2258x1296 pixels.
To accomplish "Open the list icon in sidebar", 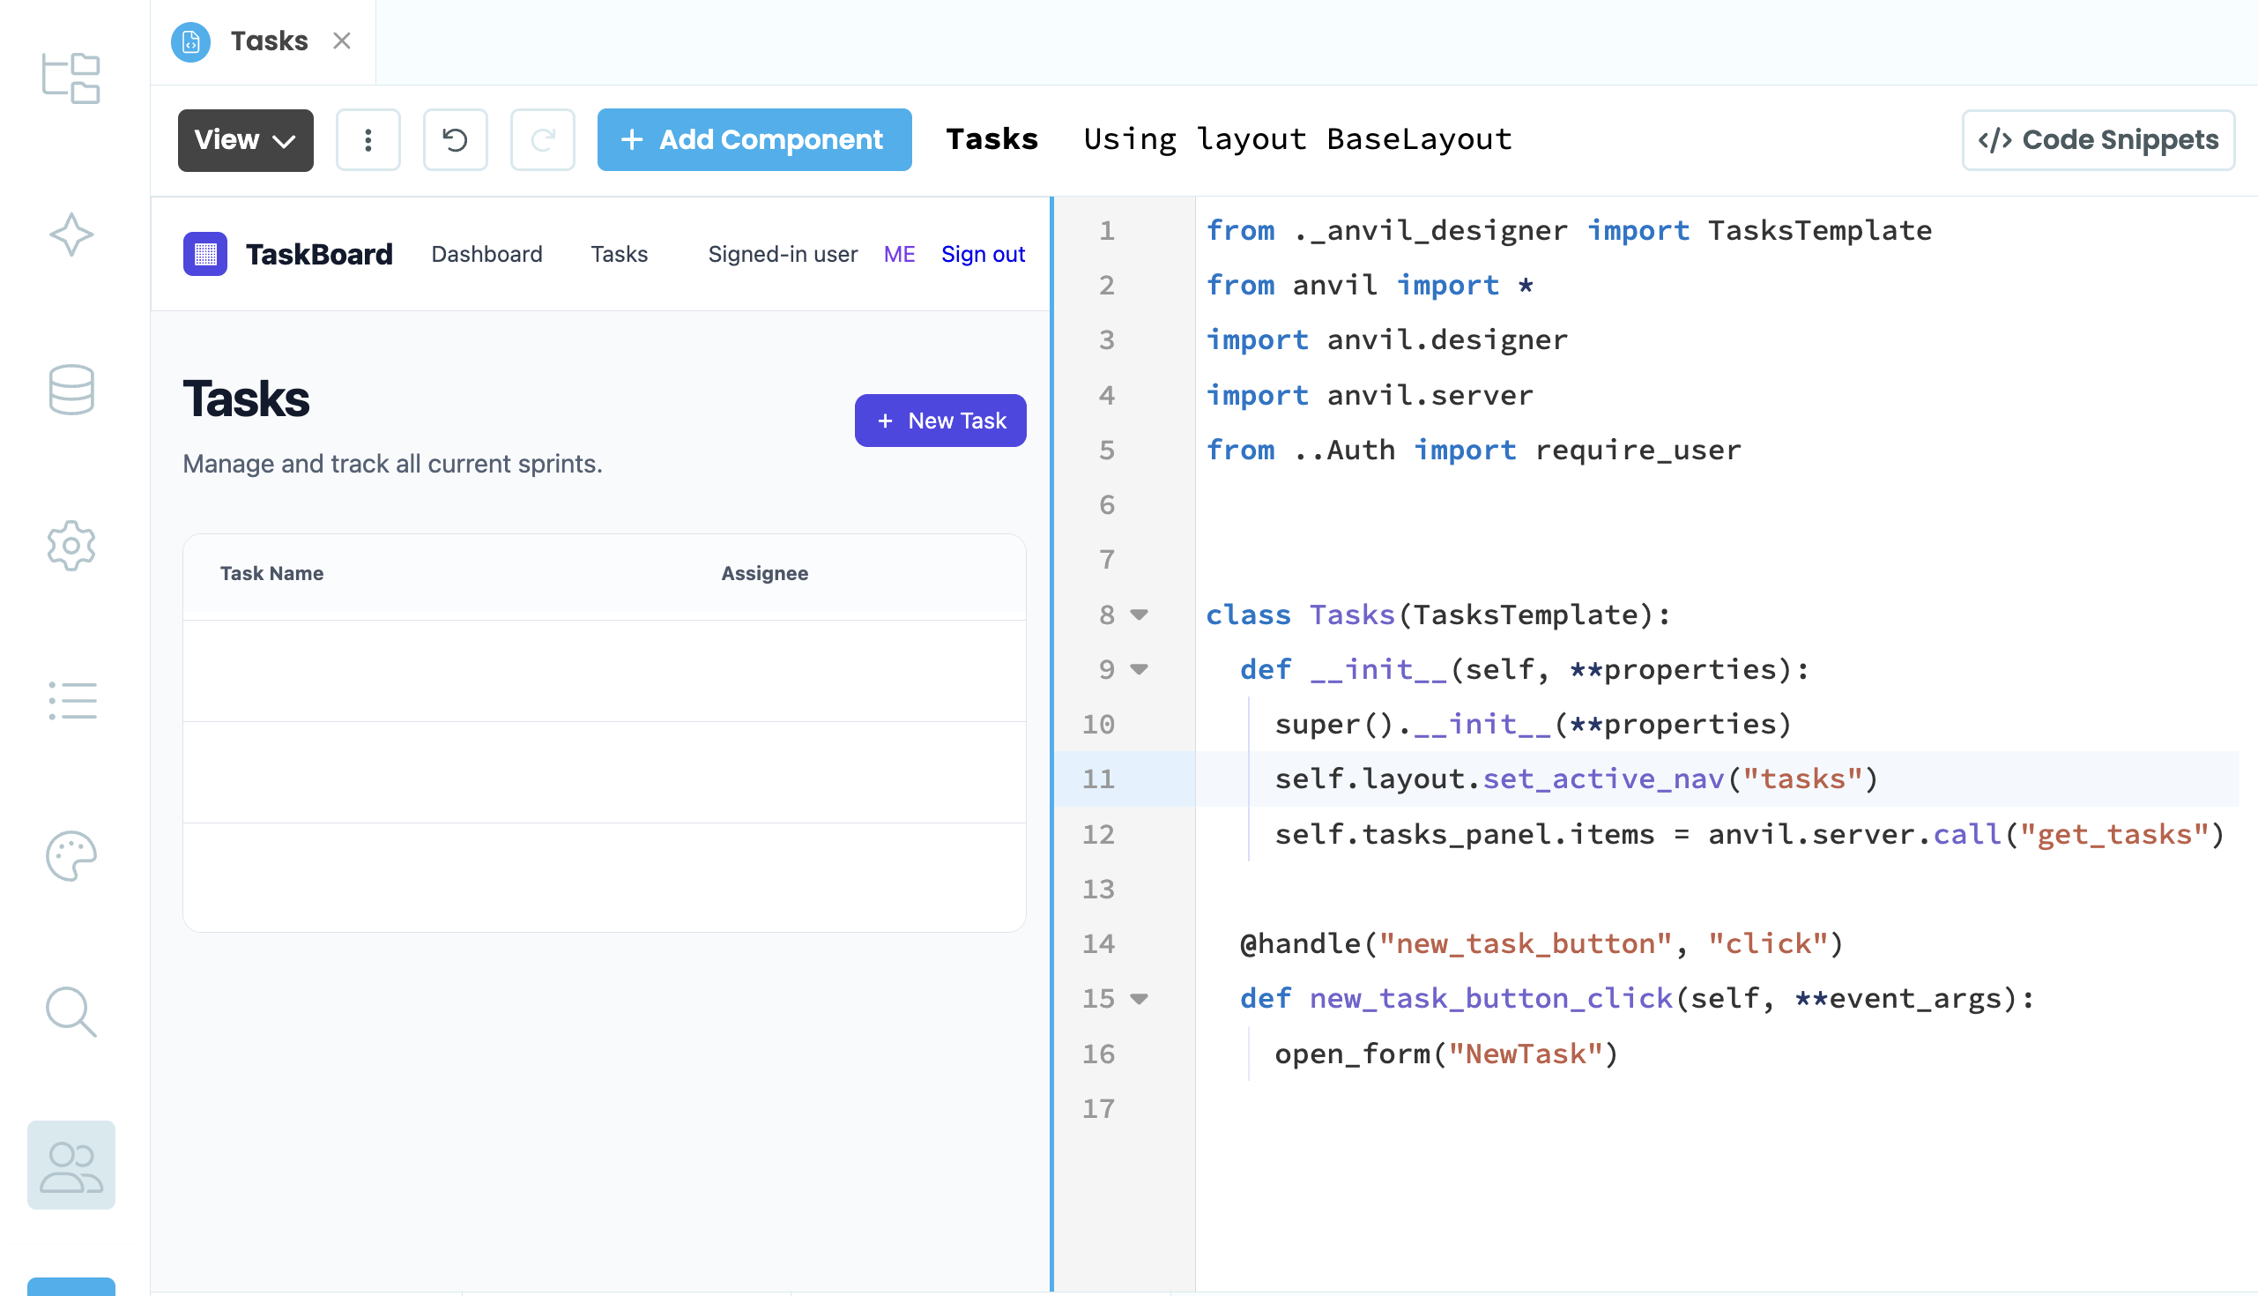I will click(71, 702).
